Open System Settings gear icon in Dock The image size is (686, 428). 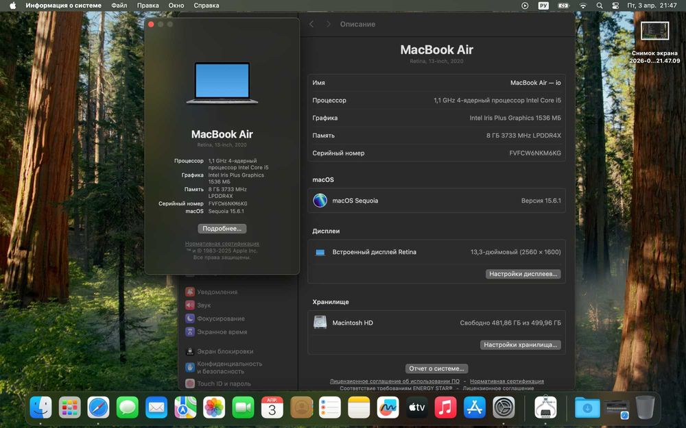click(504, 408)
